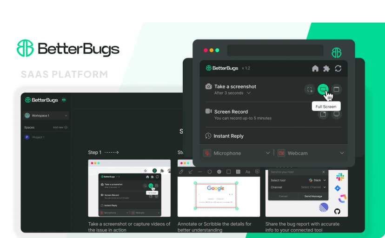
Task: Select the pencil annotation tool
Action: pos(181,172)
